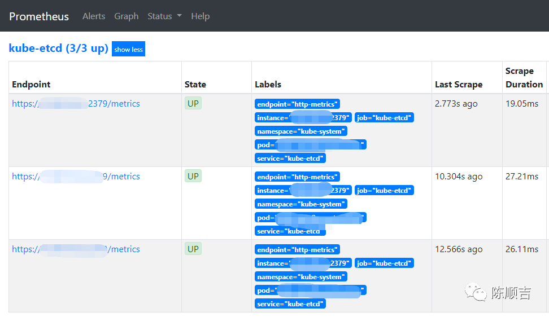Click first row job="kube-etcd" label badge
Image resolution: width=549 pixels, height=317 pixels.
[384, 117]
